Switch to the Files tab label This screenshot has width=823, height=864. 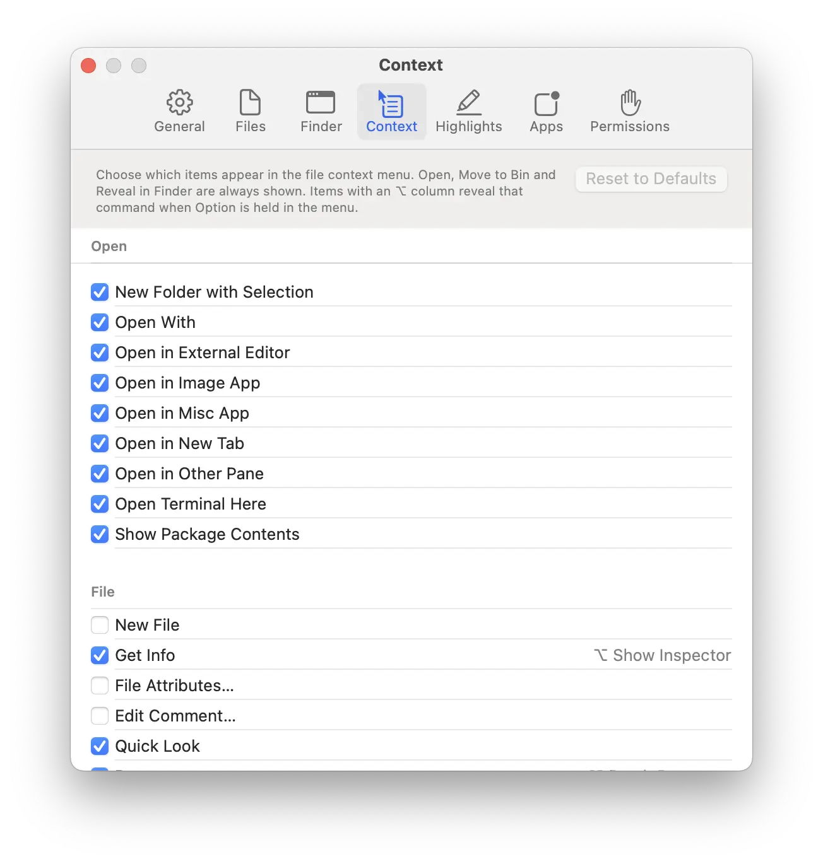click(x=251, y=126)
